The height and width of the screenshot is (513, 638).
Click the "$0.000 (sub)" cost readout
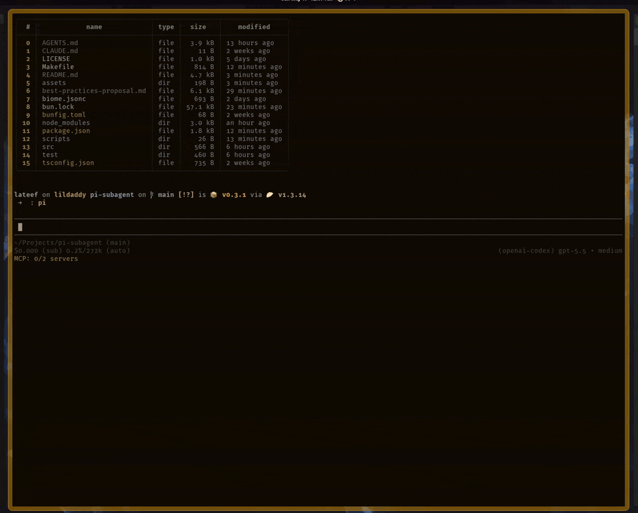38,251
